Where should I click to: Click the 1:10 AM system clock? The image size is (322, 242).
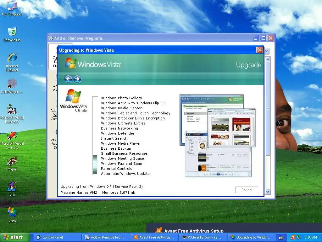tap(310, 237)
